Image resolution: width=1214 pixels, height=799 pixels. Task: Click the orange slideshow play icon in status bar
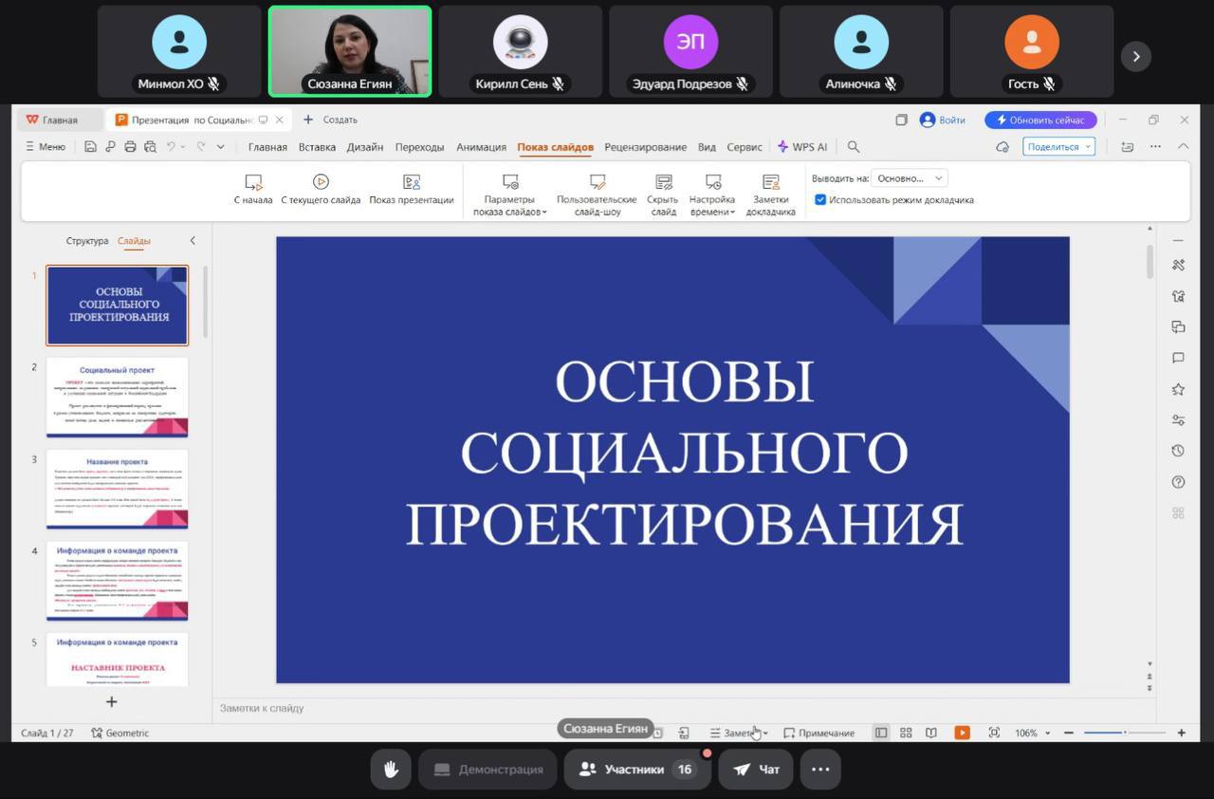coord(962,733)
